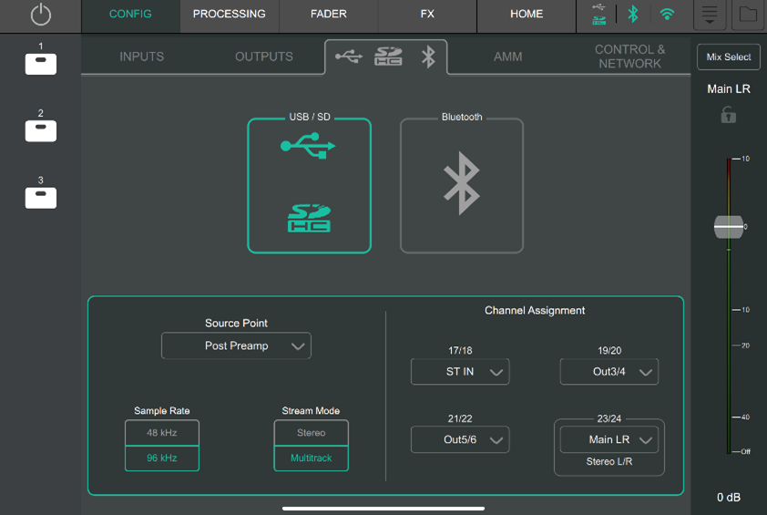
Task: Toggle the padlock icon under Main LR
Action: click(x=729, y=115)
